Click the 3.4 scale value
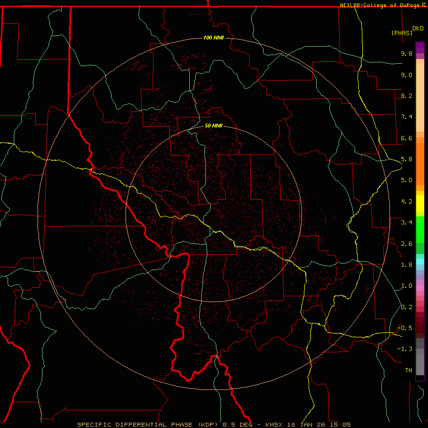This screenshot has height=428, width=428. (407, 223)
